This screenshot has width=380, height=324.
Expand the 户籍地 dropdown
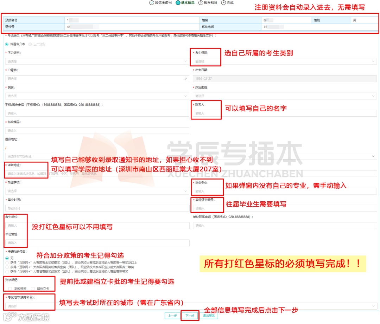click(x=97, y=79)
